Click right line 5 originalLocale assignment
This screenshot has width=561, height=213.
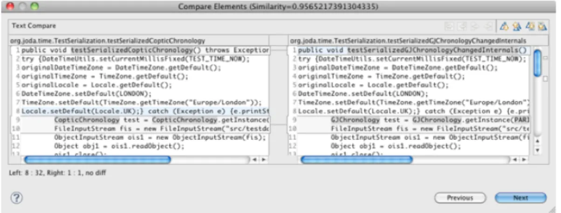(373, 85)
